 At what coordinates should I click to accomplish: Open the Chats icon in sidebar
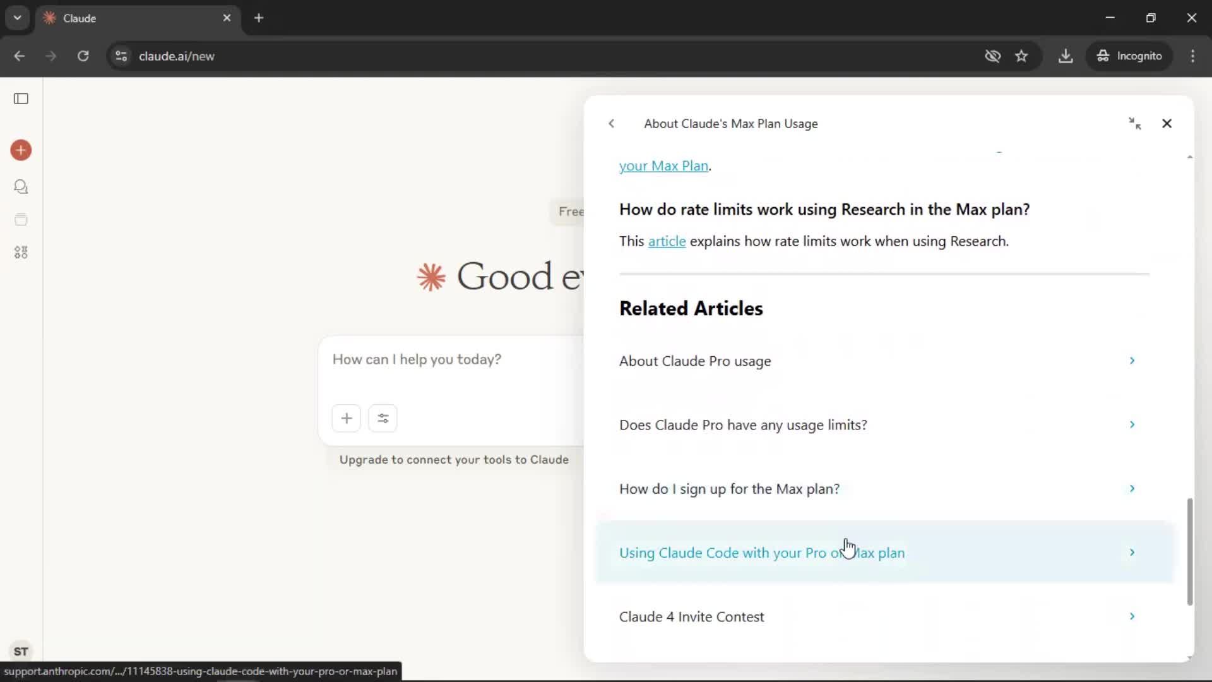coord(21,187)
